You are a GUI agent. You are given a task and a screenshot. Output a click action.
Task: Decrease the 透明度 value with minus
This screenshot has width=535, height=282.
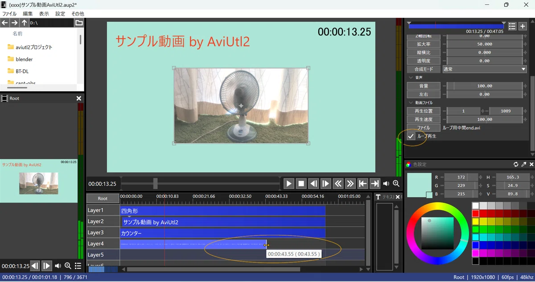(444, 61)
